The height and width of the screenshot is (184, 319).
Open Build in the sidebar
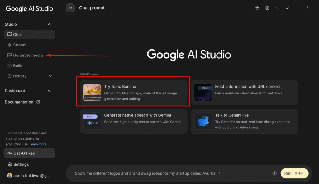coord(18,66)
